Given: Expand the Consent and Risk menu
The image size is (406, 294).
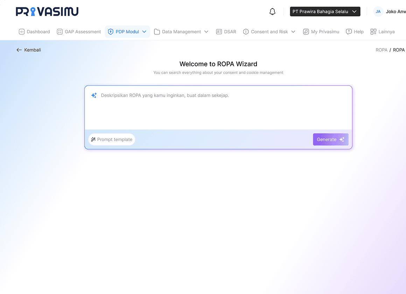Looking at the screenshot, I should pyautogui.click(x=269, y=31).
